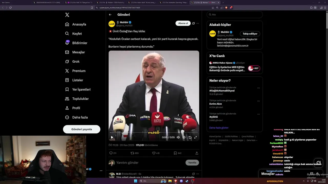328x184 pixels.
Task: Open video settings gear
Action: (x=184, y=137)
